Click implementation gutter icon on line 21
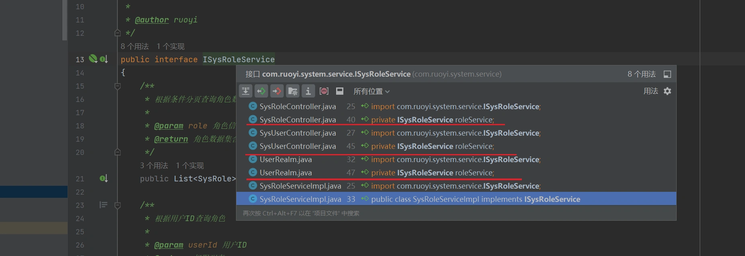The height and width of the screenshot is (256, 745). coord(103,179)
